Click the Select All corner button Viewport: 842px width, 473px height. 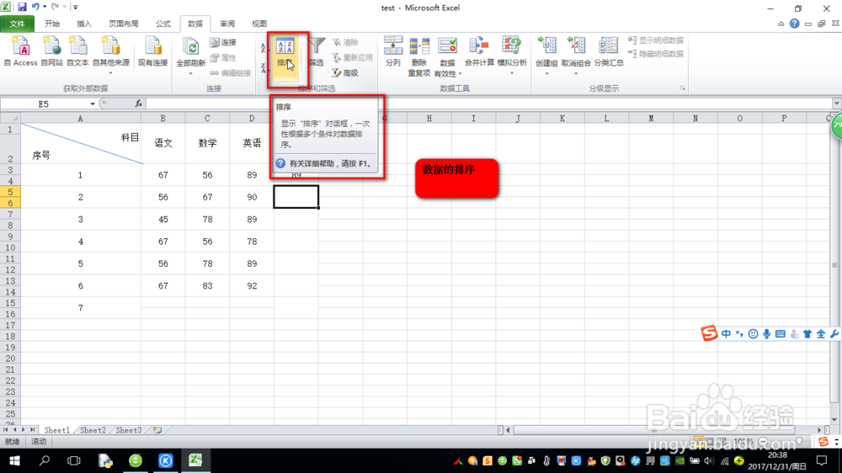pyautogui.click(x=10, y=118)
